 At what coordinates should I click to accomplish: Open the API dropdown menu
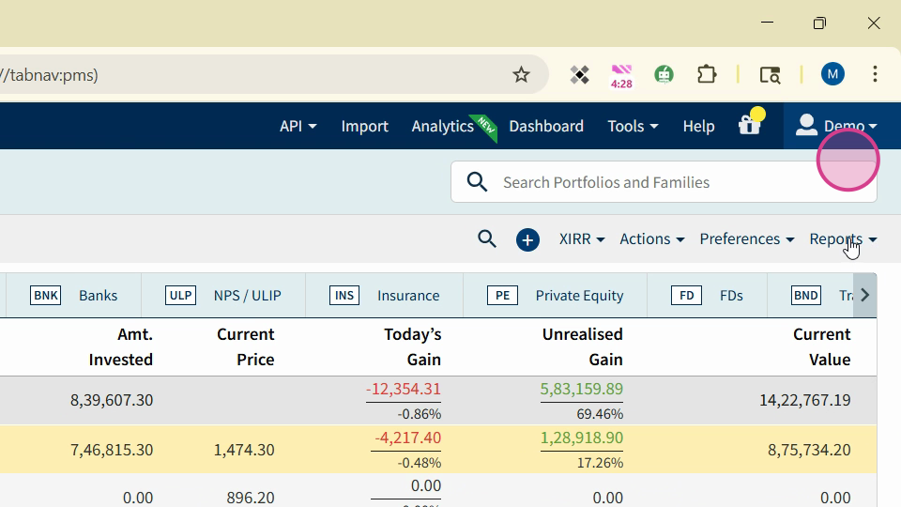tap(298, 126)
